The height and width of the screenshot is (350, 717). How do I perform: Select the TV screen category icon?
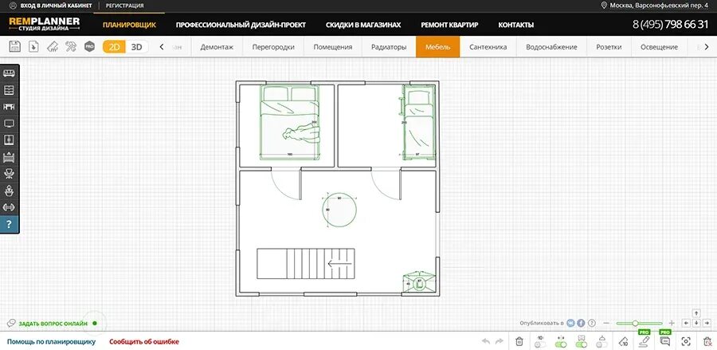point(9,124)
